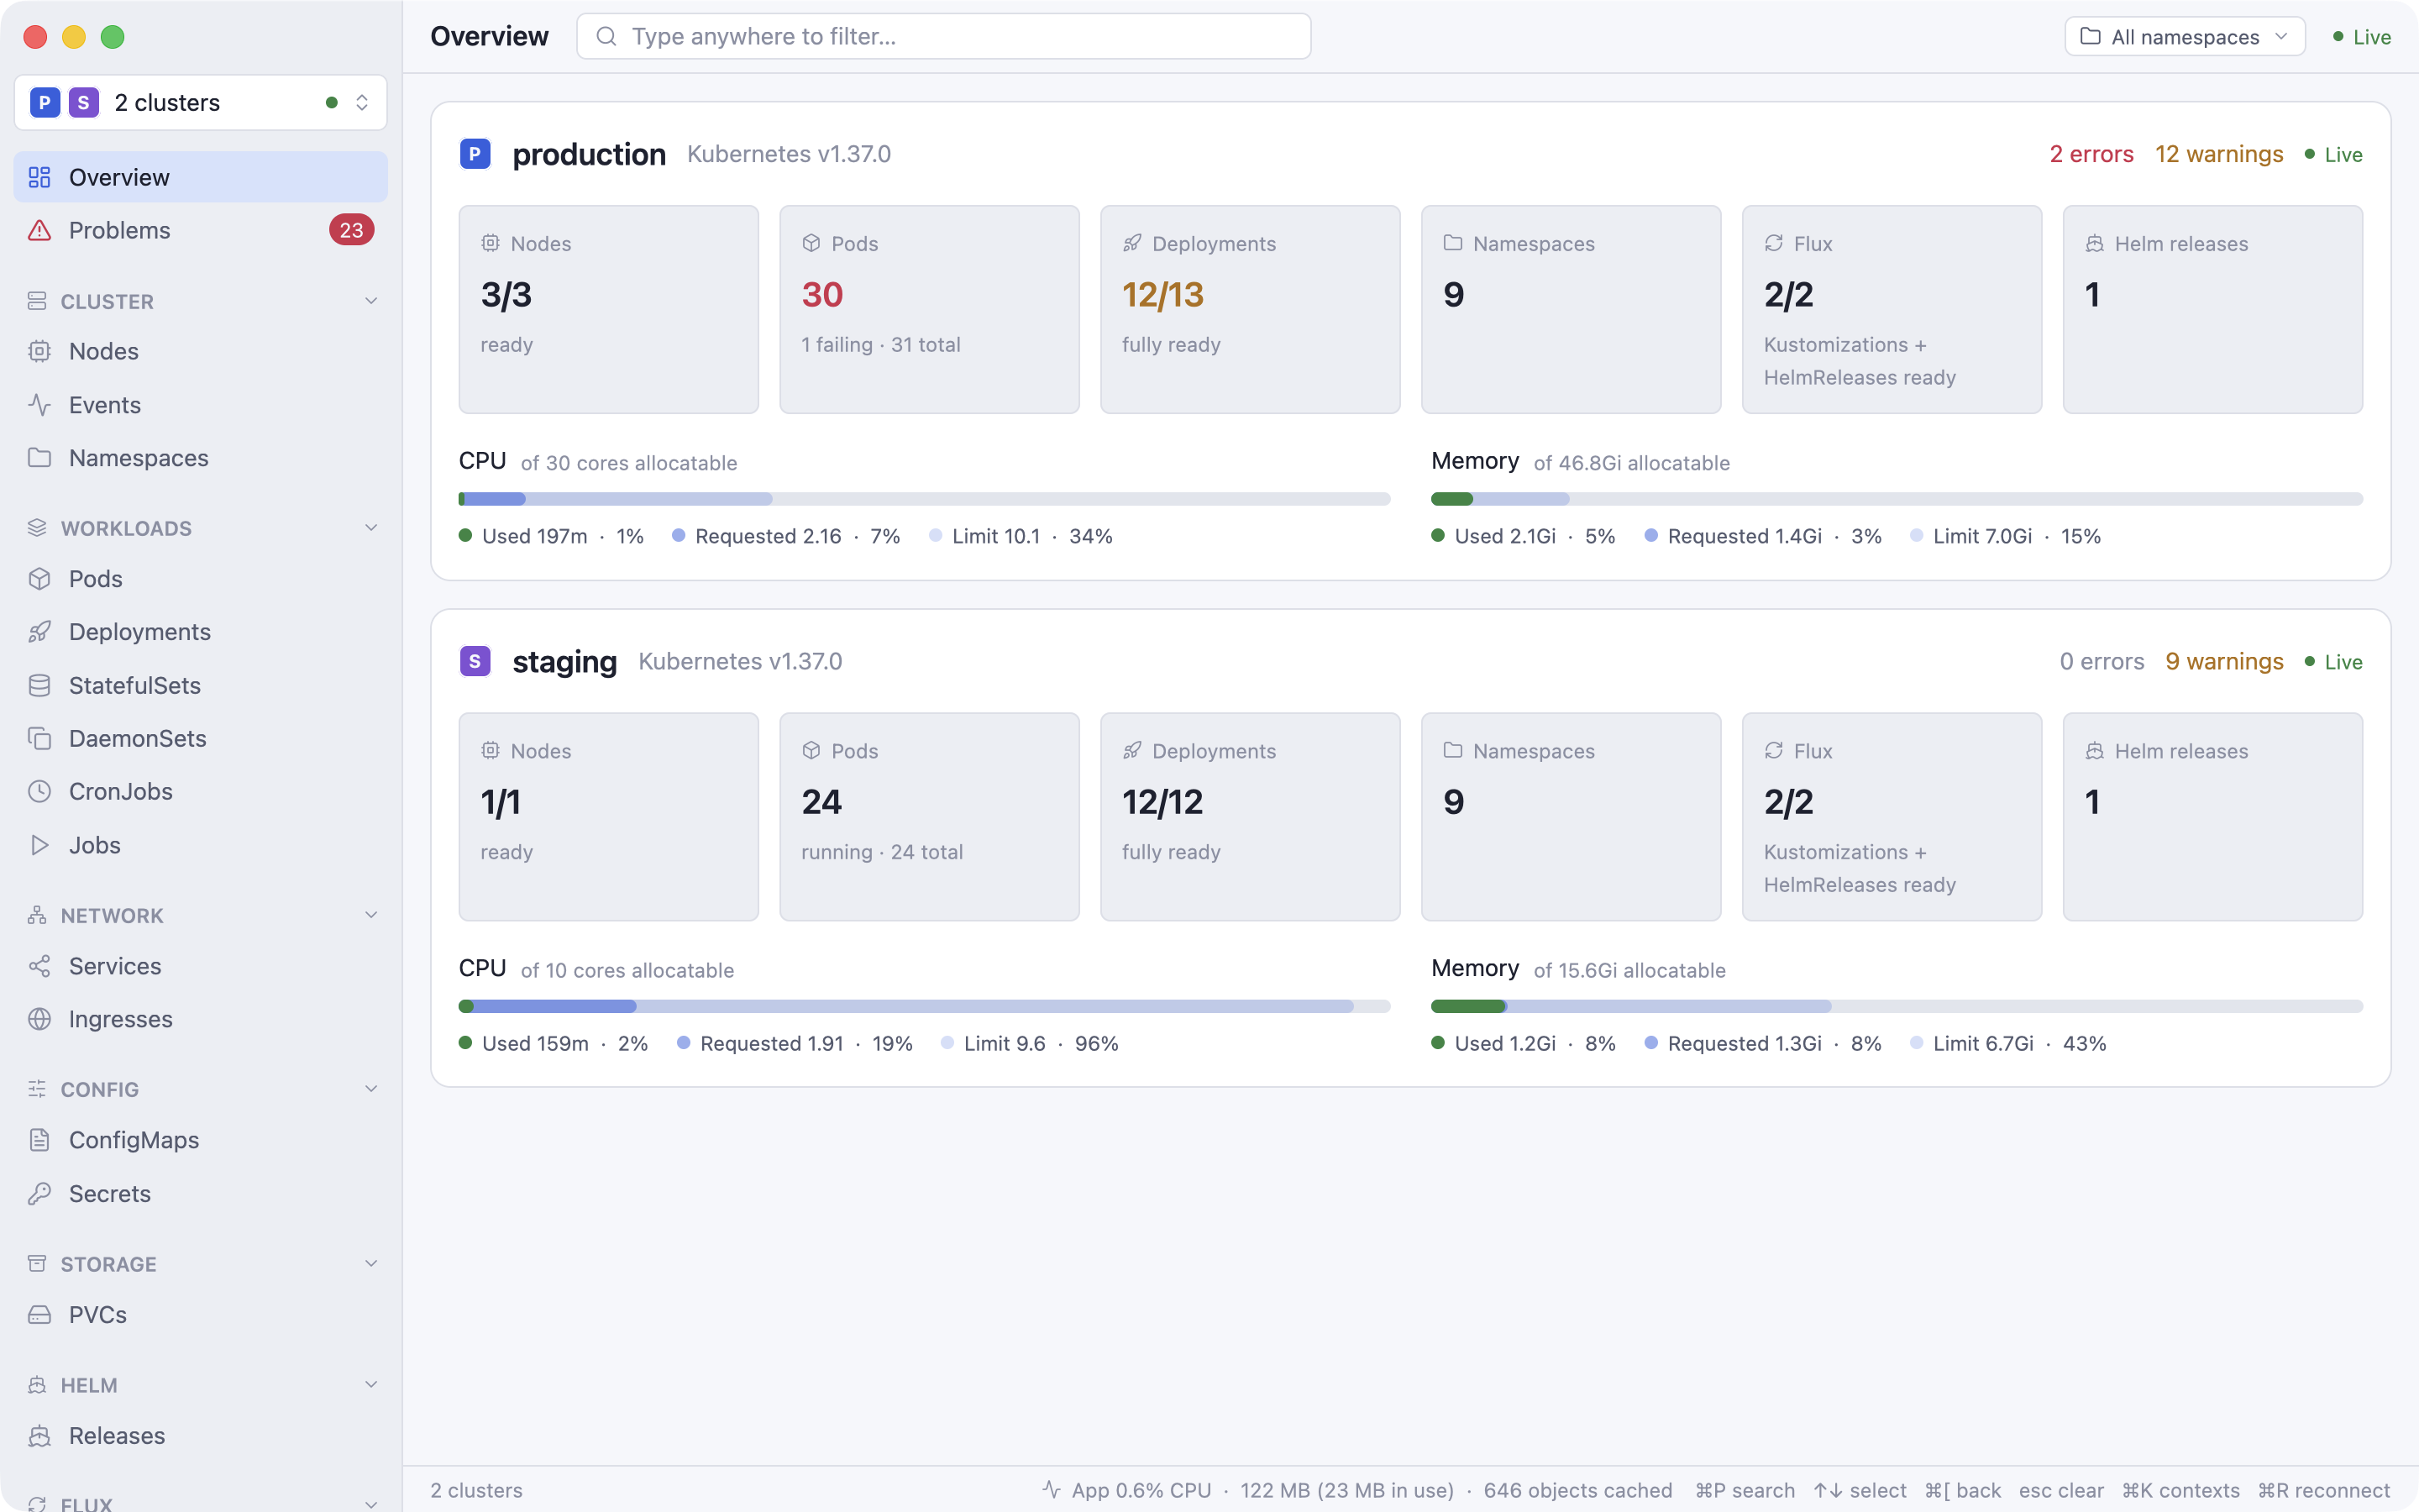Select the Overview sidebar item
The width and height of the screenshot is (2419, 1512).
point(201,177)
